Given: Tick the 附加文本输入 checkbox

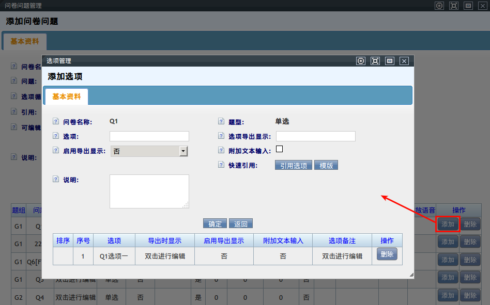Looking at the screenshot, I should pos(280,149).
